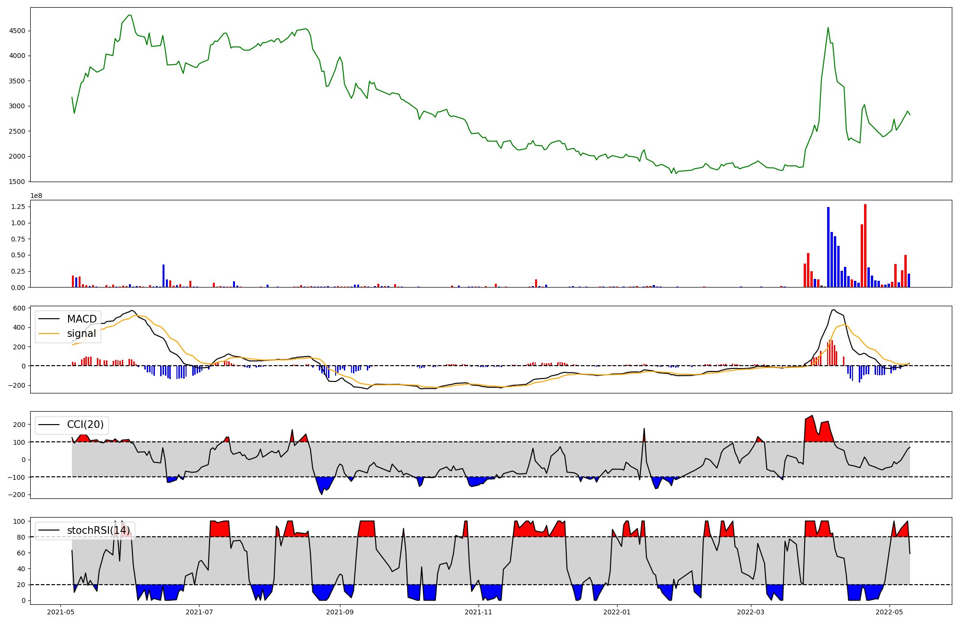Image resolution: width=959 pixels, height=623 pixels.
Task: Click the 1e8 exponent label above volume chart
Action: pyautogui.click(x=36, y=196)
